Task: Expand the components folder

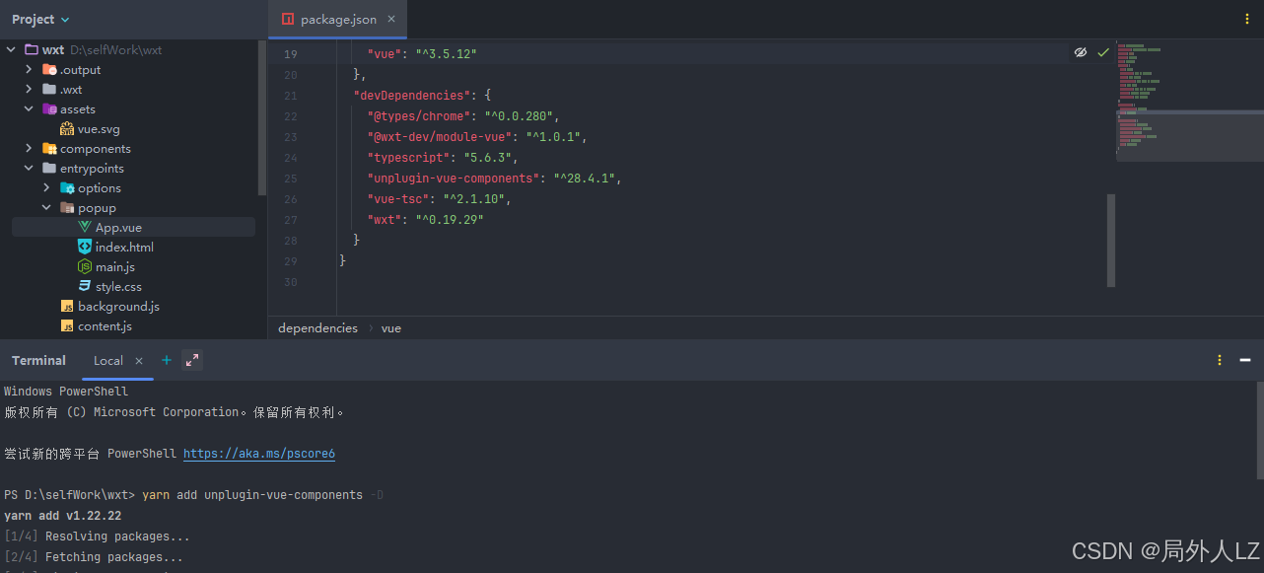Action: click(29, 148)
